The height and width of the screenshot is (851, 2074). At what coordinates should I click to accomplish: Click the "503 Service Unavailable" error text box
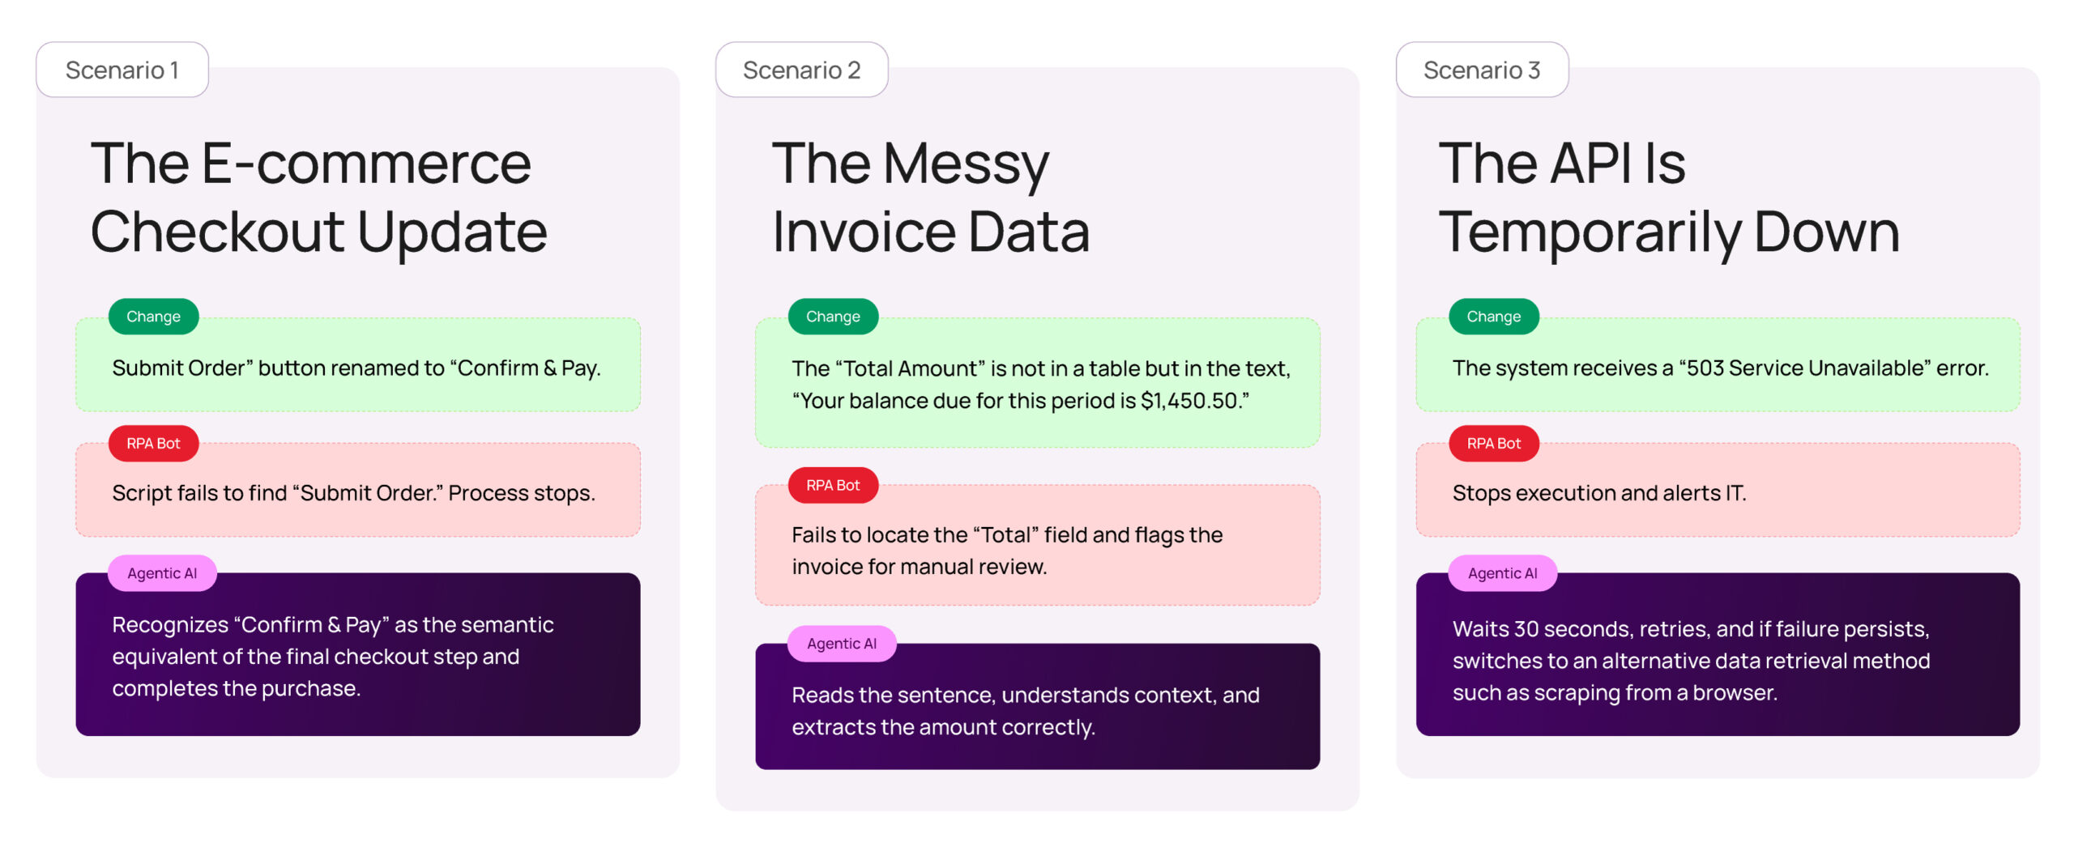click(1718, 369)
